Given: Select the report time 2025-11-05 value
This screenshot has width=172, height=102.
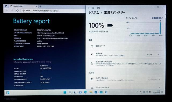Looking at the screenshot, I should coord(45,46).
